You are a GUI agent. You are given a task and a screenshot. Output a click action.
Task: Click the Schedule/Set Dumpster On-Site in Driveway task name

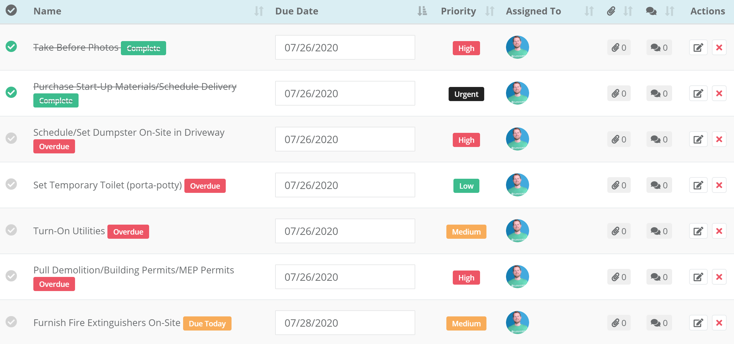[x=129, y=133]
